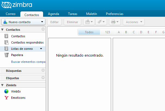Filter contacts by letter E

(148, 32)
